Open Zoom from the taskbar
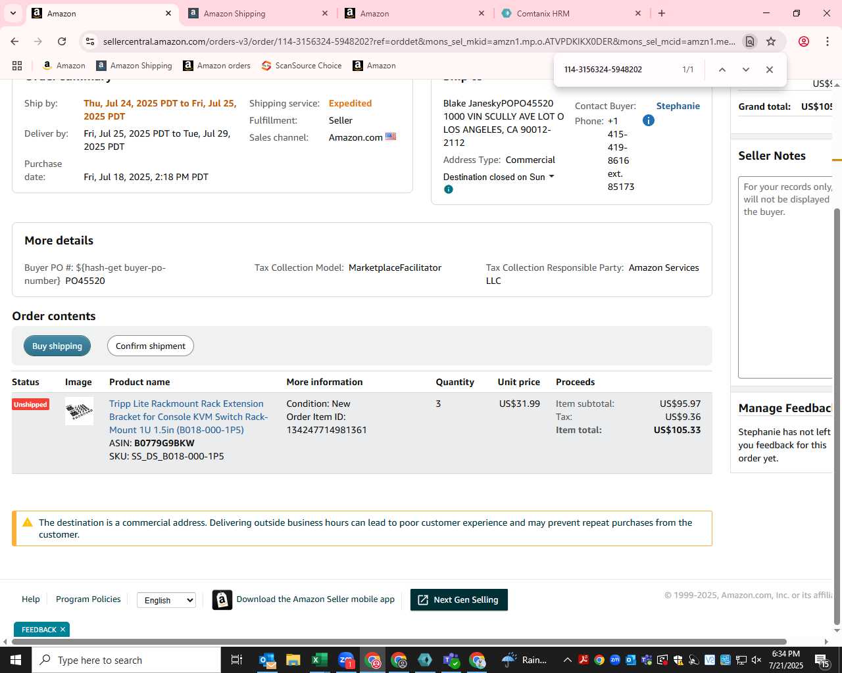This screenshot has height=673, width=842. (346, 660)
